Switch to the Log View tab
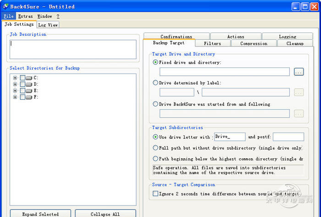The width and height of the screenshot is (321, 217). tap(48, 25)
